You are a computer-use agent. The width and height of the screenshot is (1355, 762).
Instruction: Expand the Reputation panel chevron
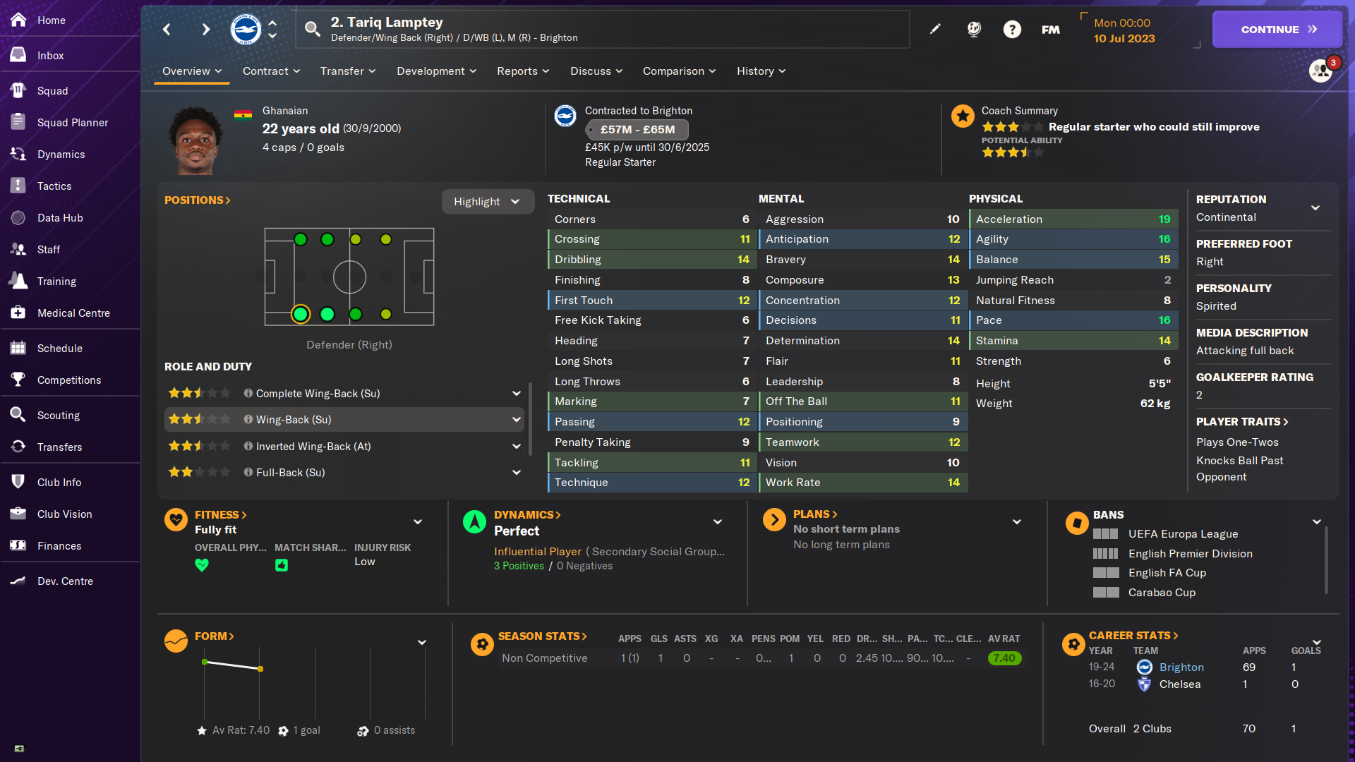click(x=1315, y=208)
